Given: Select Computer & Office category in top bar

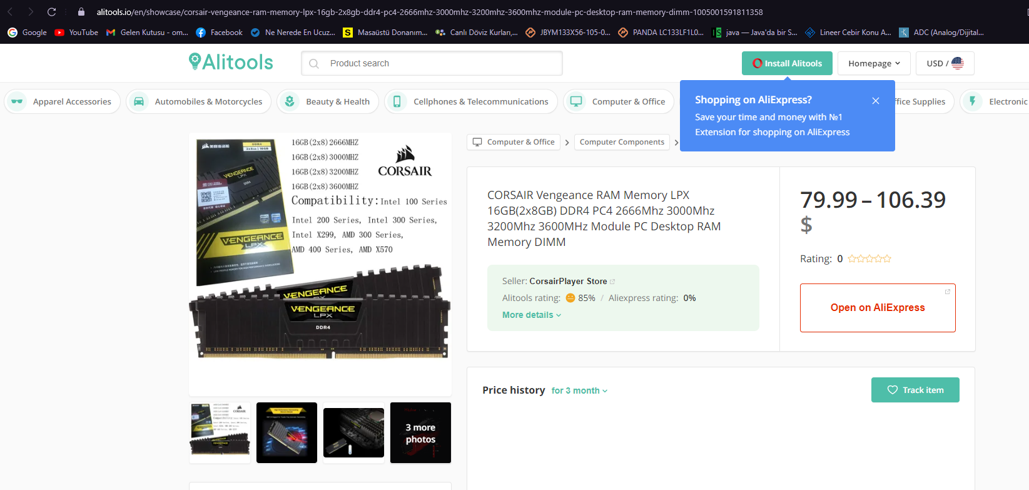Looking at the screenshot, I should pyautogui.click(x=619, y=101).
